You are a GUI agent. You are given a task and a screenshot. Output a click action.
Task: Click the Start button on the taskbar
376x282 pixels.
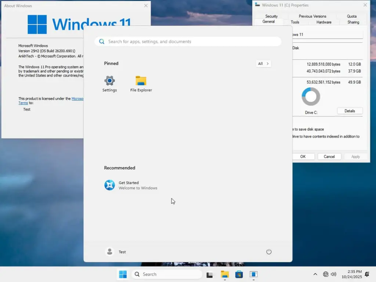123,274
